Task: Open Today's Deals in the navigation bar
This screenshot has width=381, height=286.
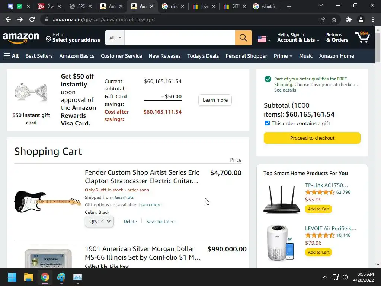Action: click(203, 56)
